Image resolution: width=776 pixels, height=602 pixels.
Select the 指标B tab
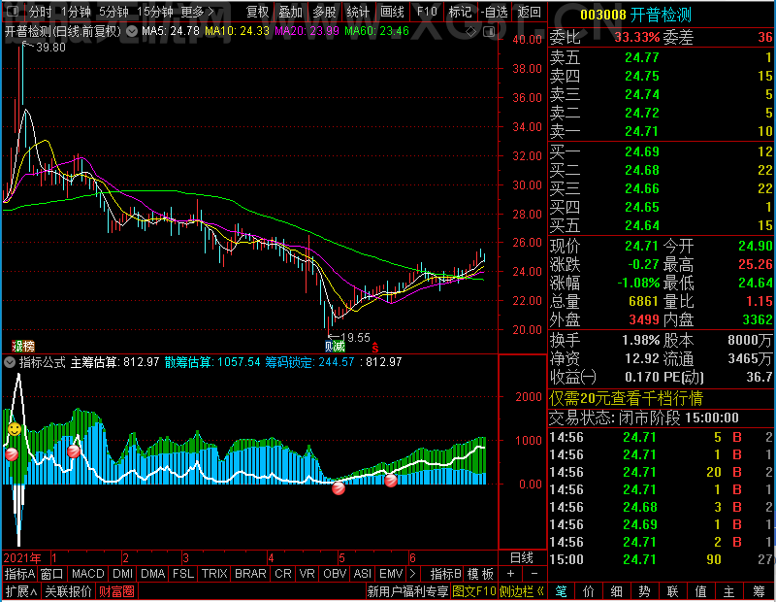446,574
